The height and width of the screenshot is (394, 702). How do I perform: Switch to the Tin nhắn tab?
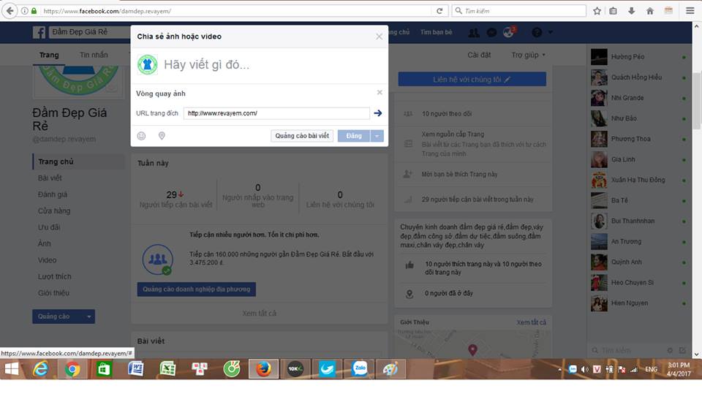[94, 55]
